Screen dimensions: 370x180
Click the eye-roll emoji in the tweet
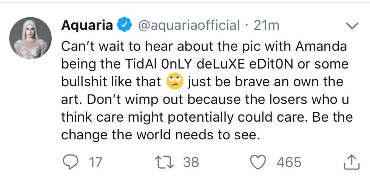coord(175,81)
